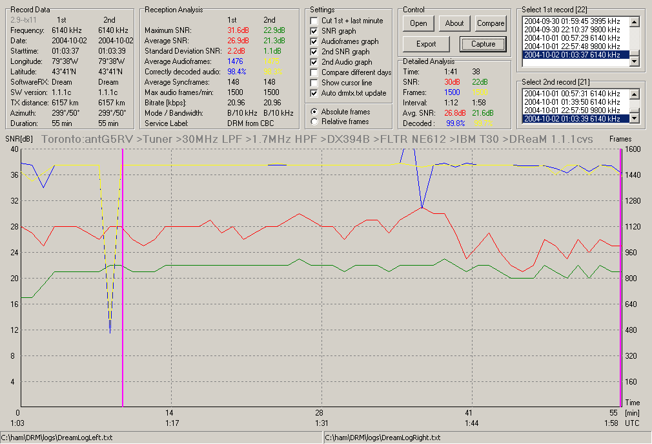Toggle Audioframes graph checkbox
The image size is (652, 444).
[x=314, y=41]
